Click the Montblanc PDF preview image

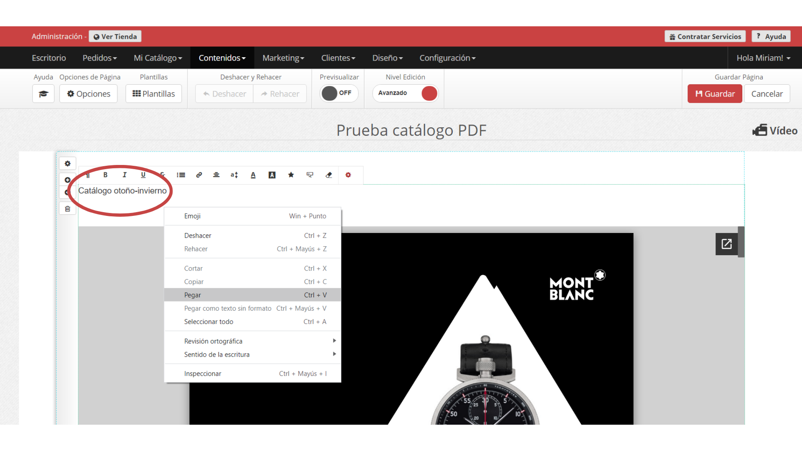pyautogui.click(x=411, y=329)
